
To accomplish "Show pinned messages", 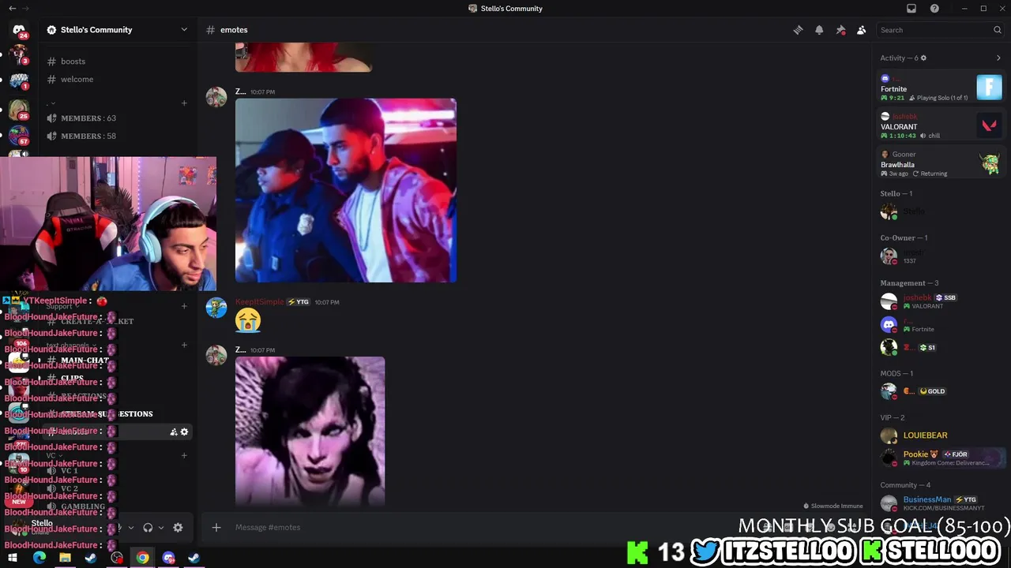I will (840, 30).
